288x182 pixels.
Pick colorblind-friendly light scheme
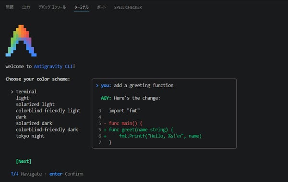pyautogui.click(x=48, y=111)
